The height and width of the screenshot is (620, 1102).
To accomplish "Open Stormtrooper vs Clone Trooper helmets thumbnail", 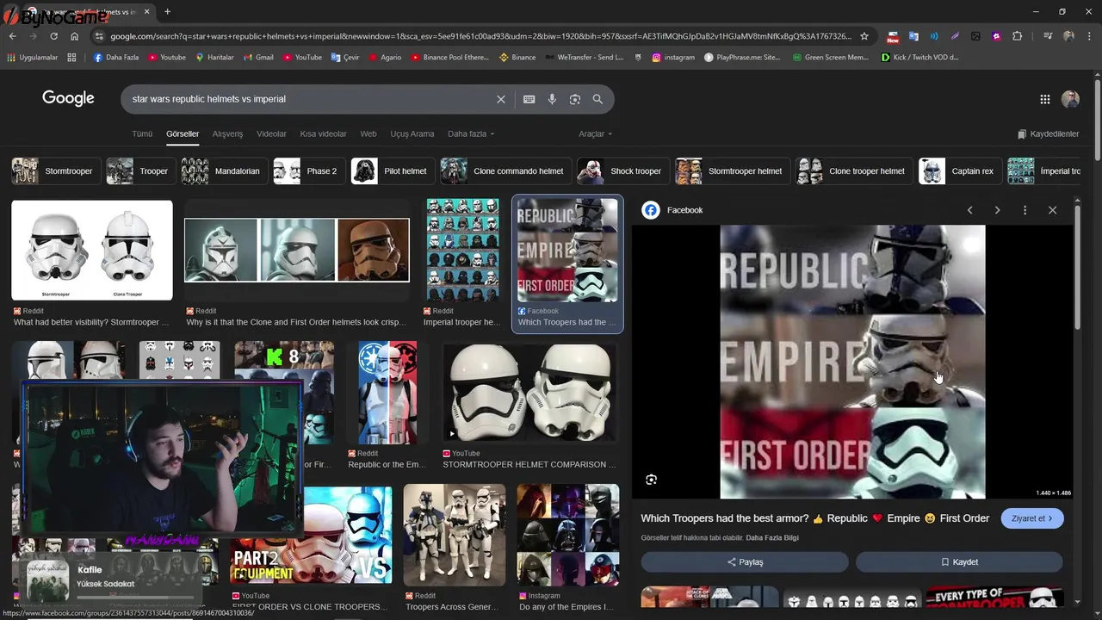I will tap(92, 251).
